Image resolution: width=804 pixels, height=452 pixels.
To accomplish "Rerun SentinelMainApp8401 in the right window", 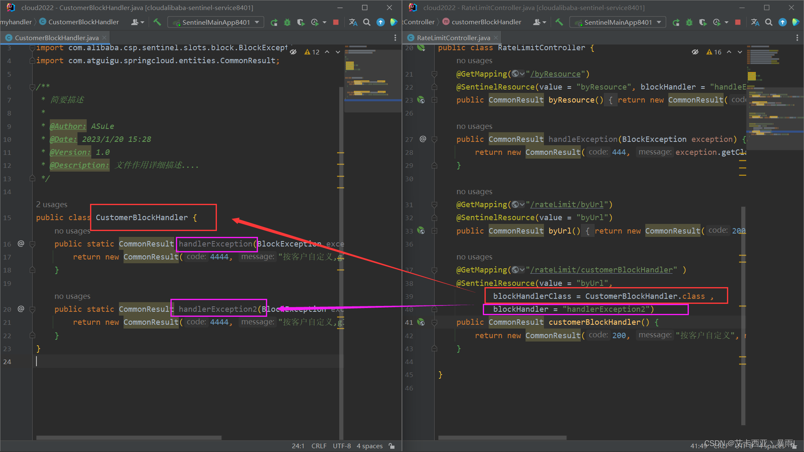I will point(676,22).
